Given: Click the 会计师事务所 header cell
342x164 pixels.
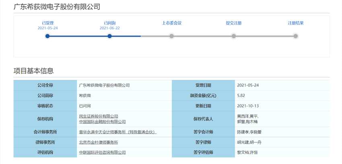Looking at the screenshot, I should [45, 132].
